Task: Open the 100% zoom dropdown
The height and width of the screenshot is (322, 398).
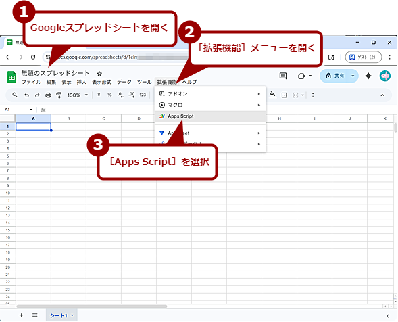Action: (x=78, y=95)
